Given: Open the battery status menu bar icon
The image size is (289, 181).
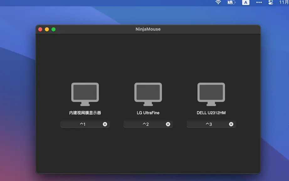Looking at the screenshot, I should [x=231, y=3].
